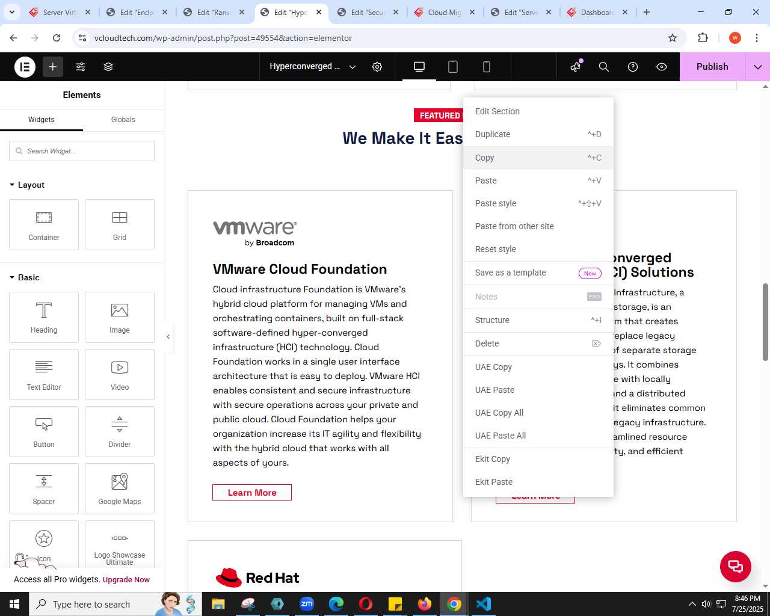Click the add element plus icon
The height and width of the screenshot is (616, 770).
(53, 67)
